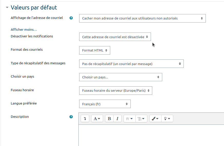Open the message digest type dropdown
Viewport: 224px width, 146px height.
(x=131, y=64)
